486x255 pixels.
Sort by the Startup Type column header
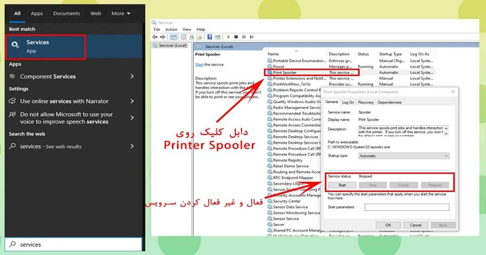point(390,54)
